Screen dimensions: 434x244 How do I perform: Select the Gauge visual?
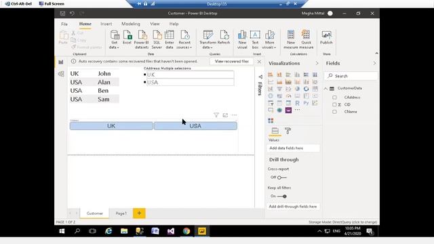coord(288,96)
